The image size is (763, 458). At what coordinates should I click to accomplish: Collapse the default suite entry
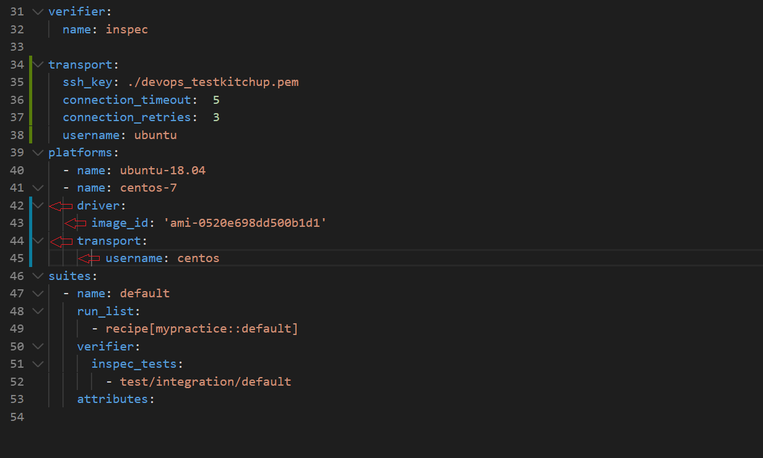(x=37, y=293)
